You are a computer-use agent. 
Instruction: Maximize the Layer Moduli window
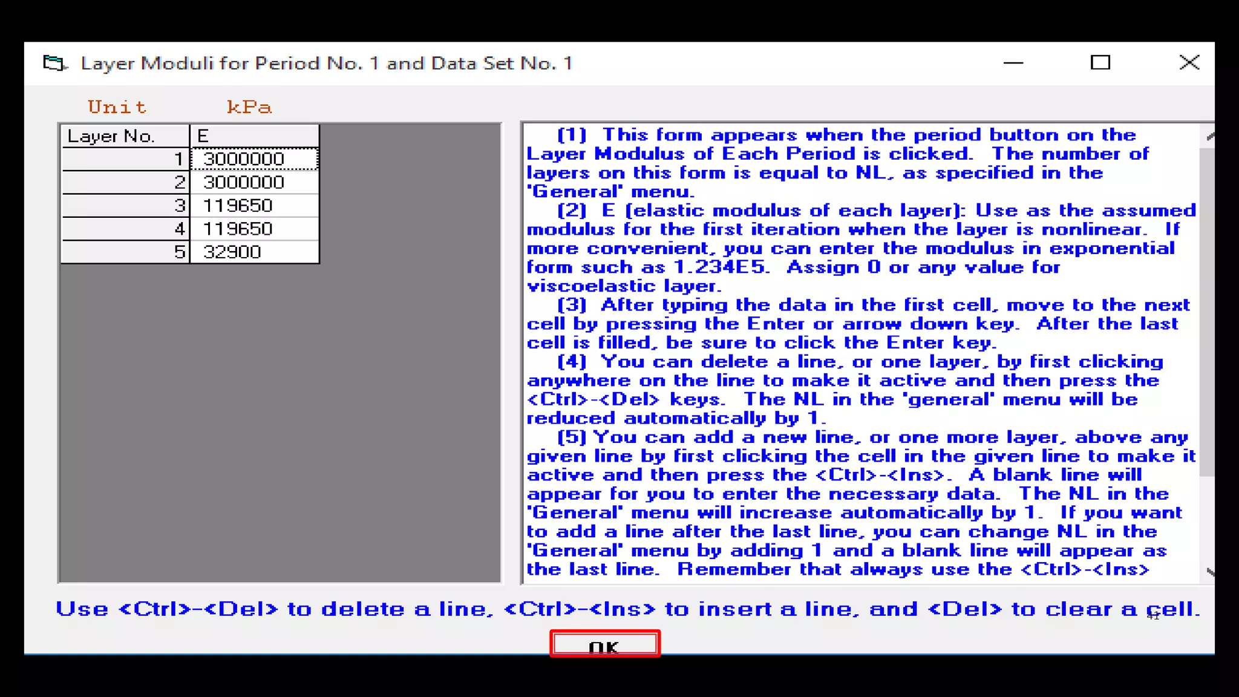point(1100,63)
